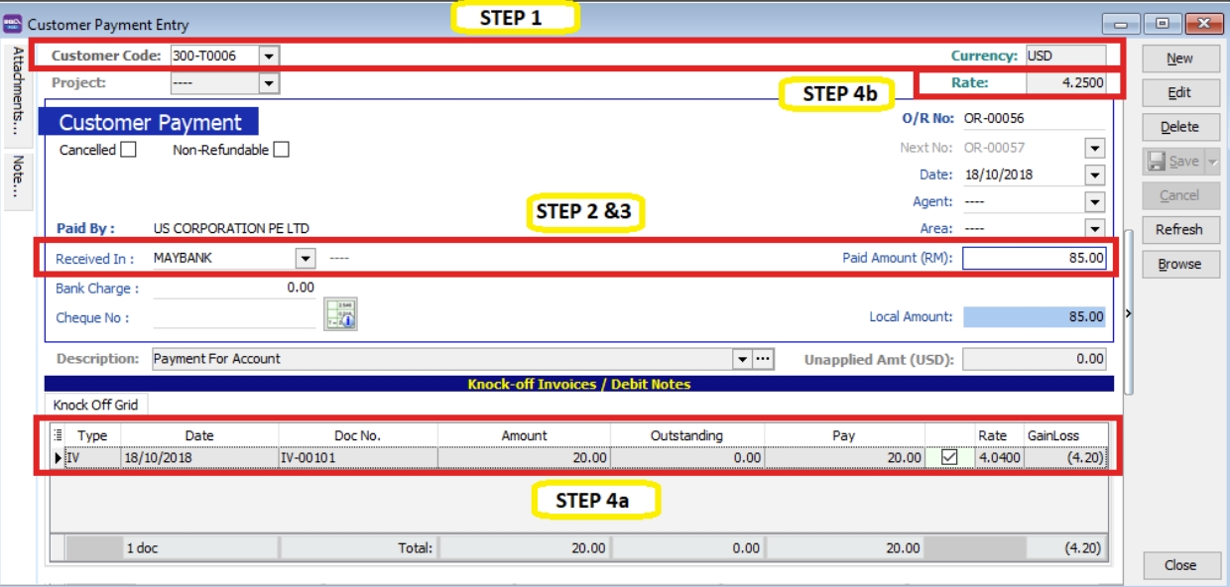This screenshot has height=587, width=1230.
Task: Expand the right side panel arrow
Action: 1129,313
